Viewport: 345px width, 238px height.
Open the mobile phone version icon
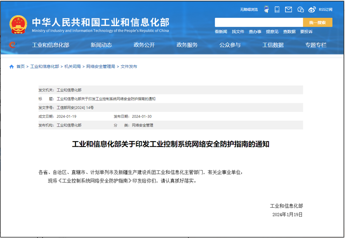[x=277, y=10]
